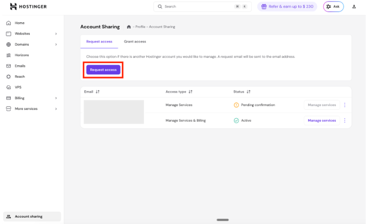
Task: Click the Active status check icon
Action: click(236, 120)
